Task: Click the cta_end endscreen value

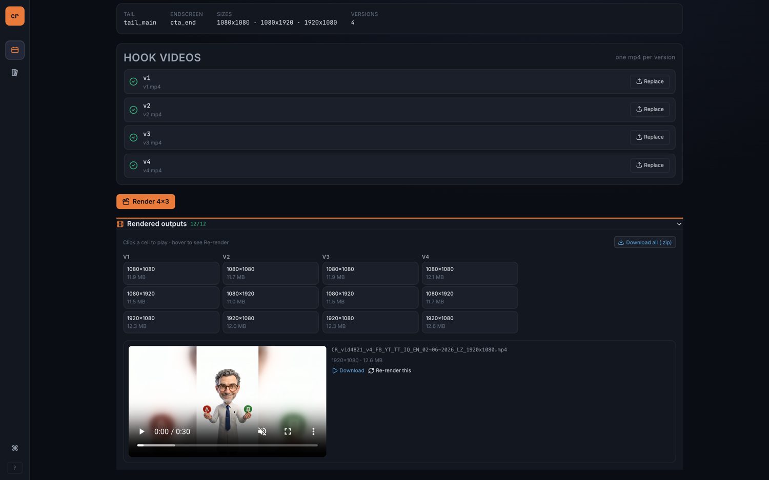Action: (x=183, y=23)
